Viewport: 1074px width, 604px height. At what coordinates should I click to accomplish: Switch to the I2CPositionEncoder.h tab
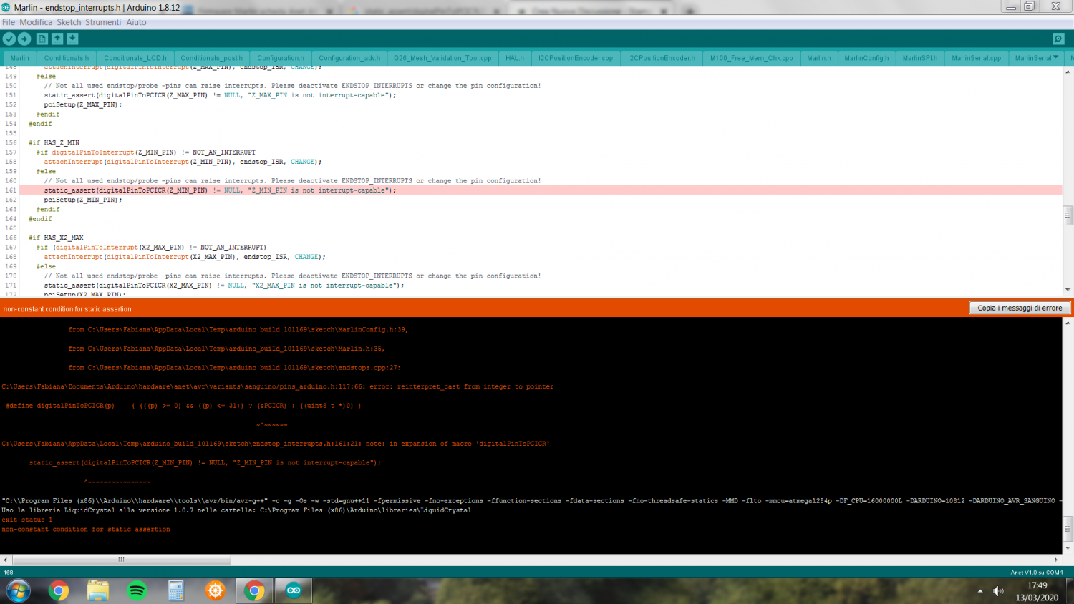(662, 58)
